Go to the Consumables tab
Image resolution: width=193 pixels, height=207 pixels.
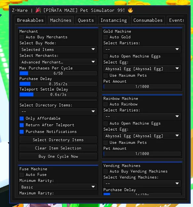pos(148,20)
